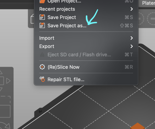Click the orange Open Project folder icon
This screenshot has width=155, height=129.
(42, 1)
